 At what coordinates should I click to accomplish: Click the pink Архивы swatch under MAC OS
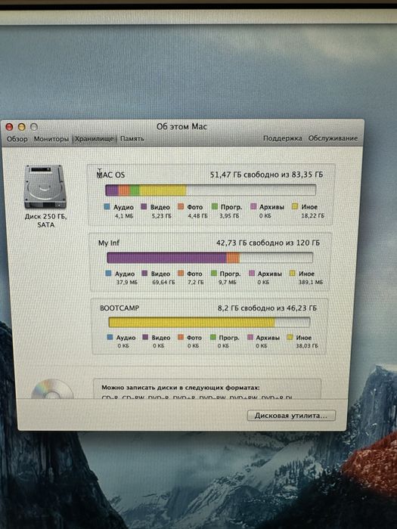pos(253,206)
